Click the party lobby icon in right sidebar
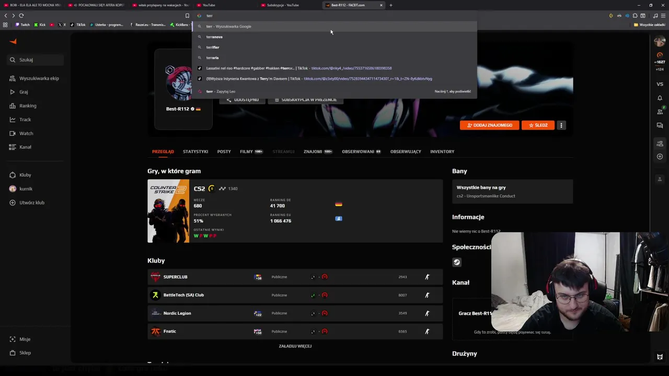This screenshot has width=669, height=376. click(660, 144)
